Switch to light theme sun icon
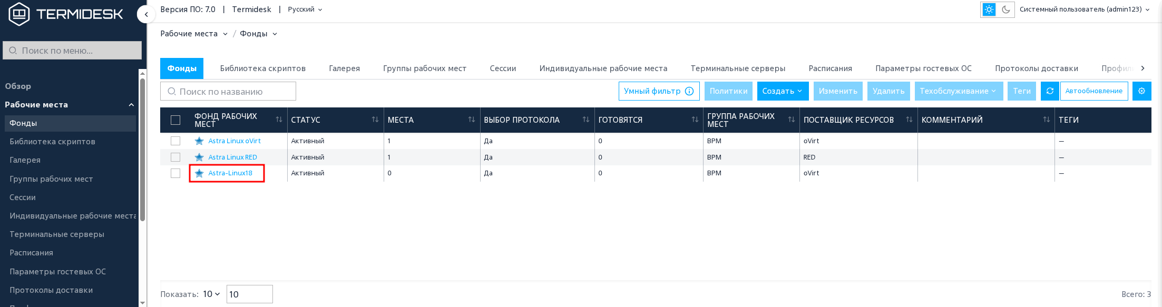This screenshot has width=1162, height=307. click(989, 9)
